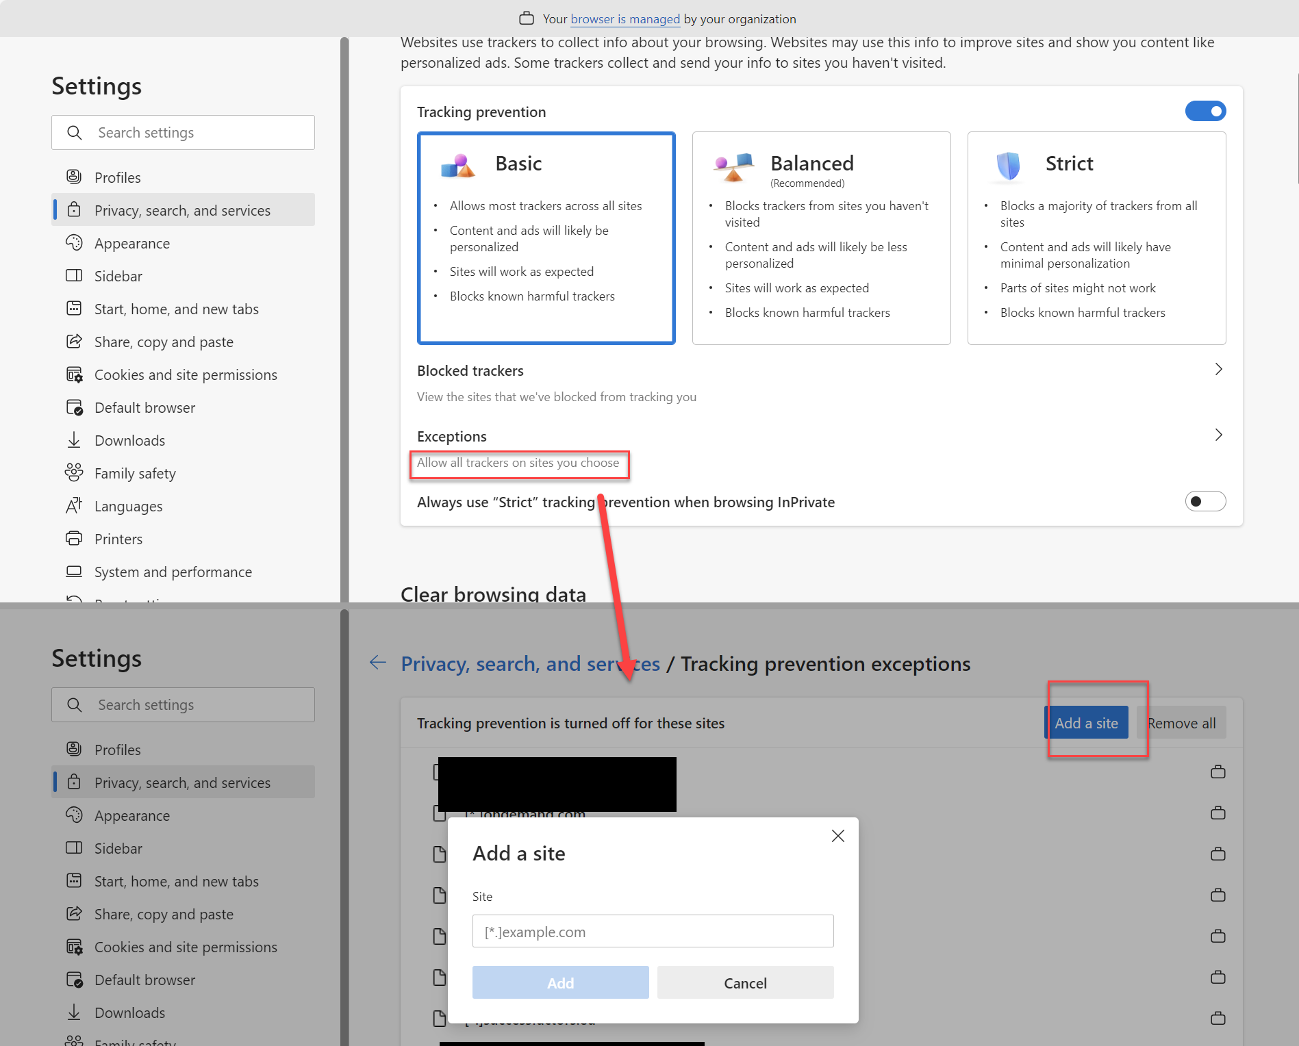Click the lower Search settings box
This screenshot has width=1299, height=1046.
tap(183, 704)
